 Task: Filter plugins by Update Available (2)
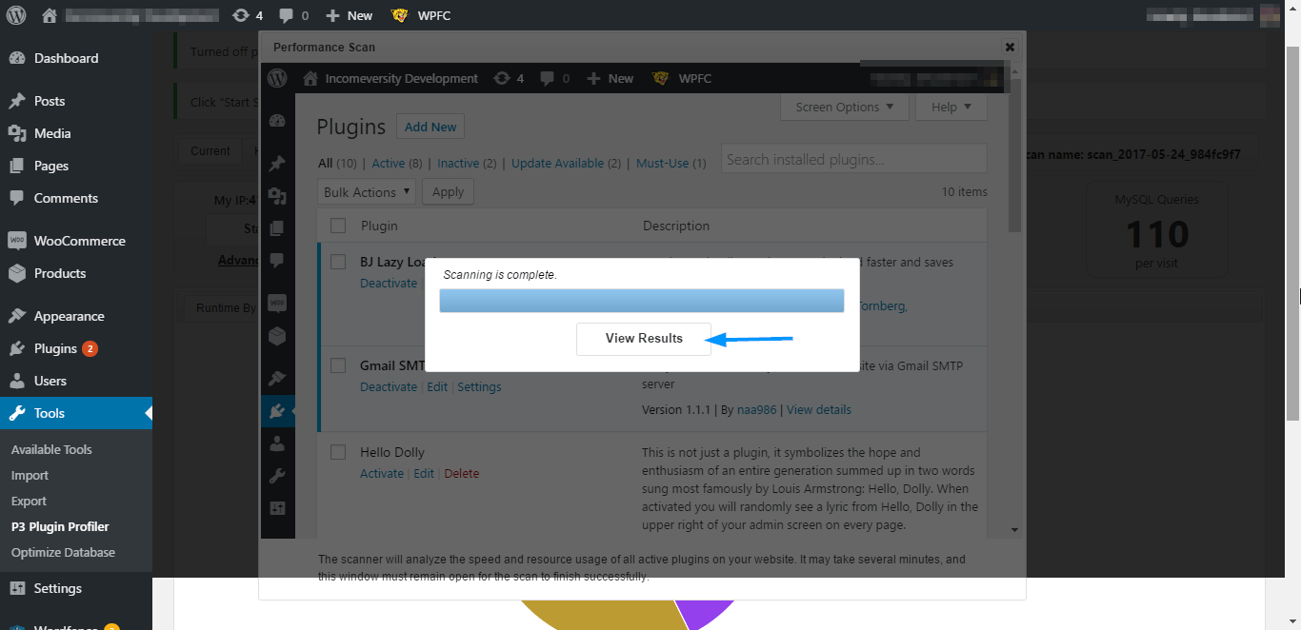tap(566, 163)
